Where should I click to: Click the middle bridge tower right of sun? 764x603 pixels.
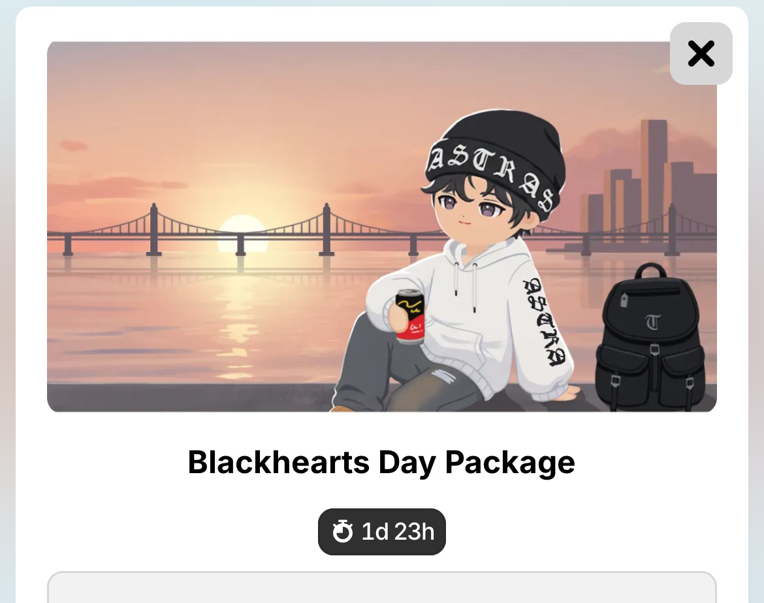pos(326,229)
